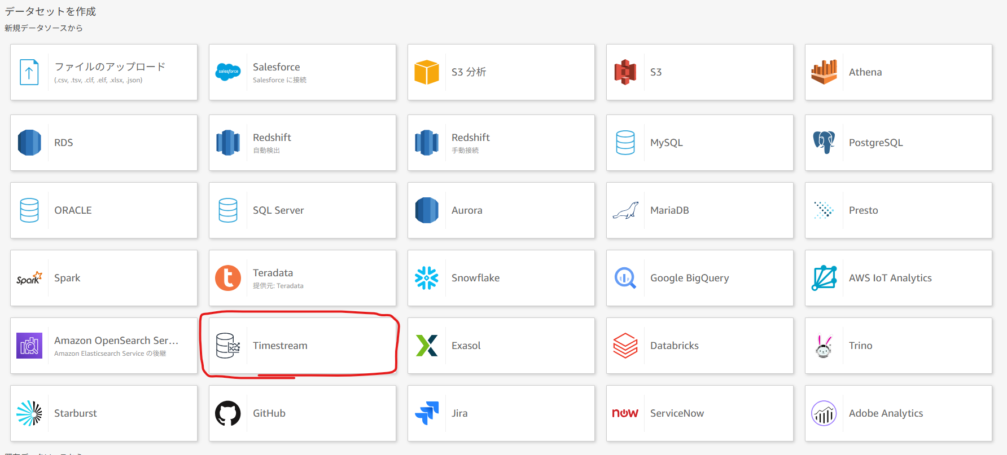This screenshot has width=1007, height=455.
Task: Click the Redshift auto-discovered icon
Action: tap(228, 143)
